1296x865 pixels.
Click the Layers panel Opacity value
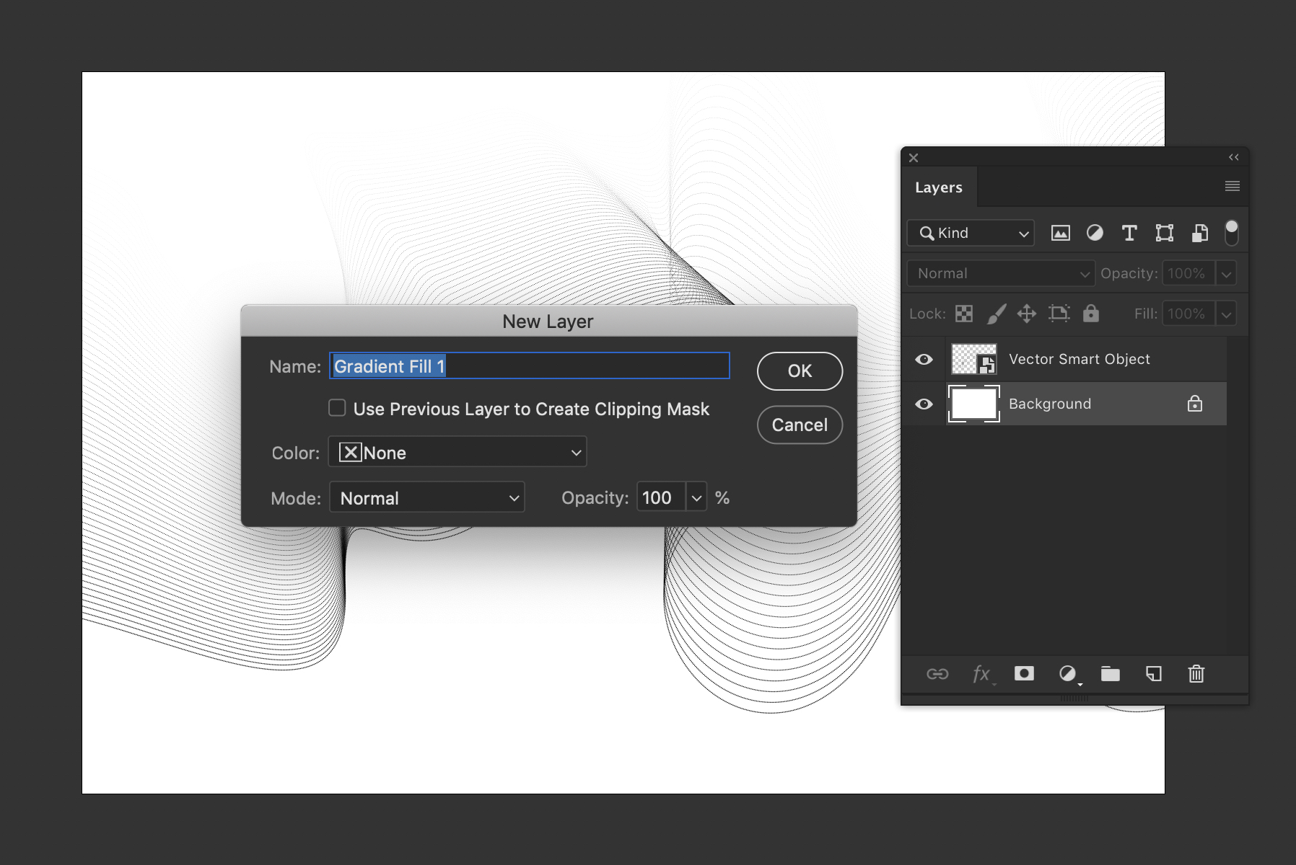click(x=1188, y=273)
